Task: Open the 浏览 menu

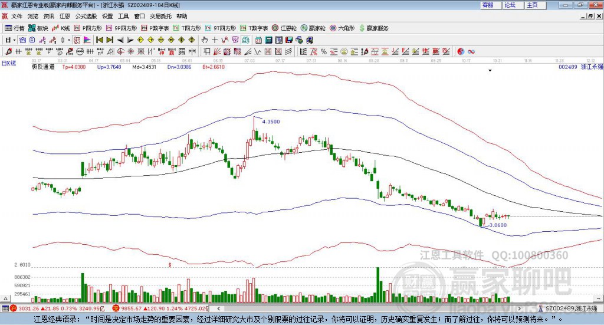Action: [x=33, y=16]
